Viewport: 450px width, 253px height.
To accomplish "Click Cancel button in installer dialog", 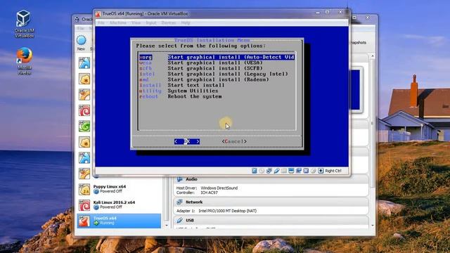I will click(234, 141).
